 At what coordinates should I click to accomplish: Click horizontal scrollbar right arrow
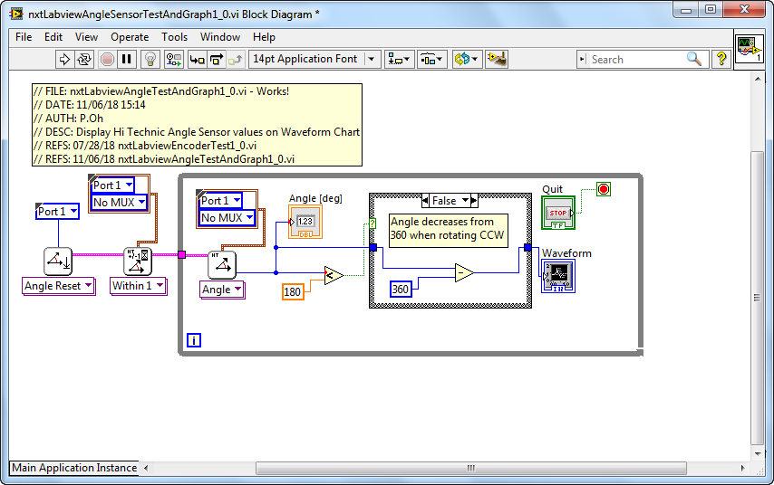tap(742, 468)
